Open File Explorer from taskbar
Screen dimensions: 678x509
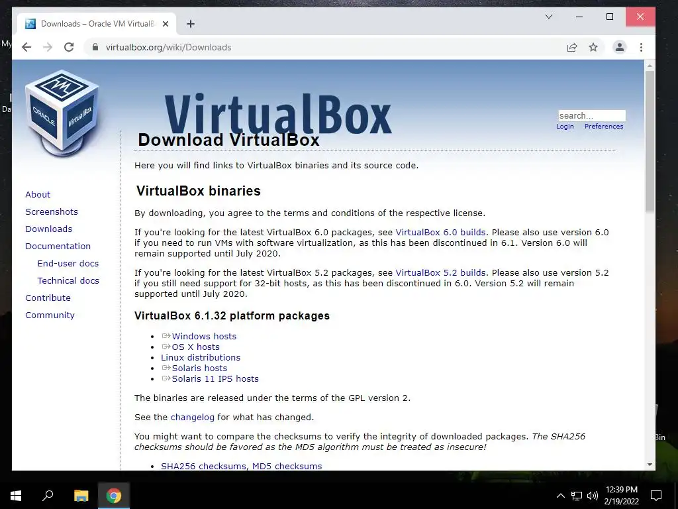click(81, 496)
